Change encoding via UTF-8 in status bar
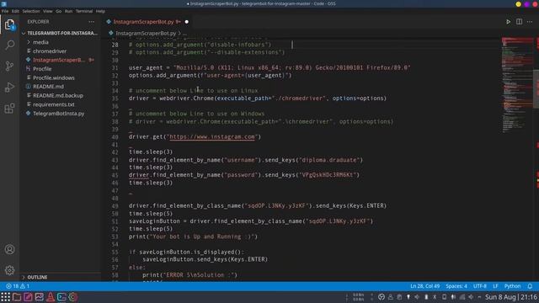Viewport: 539px width, 303px height. click(480, 286)
